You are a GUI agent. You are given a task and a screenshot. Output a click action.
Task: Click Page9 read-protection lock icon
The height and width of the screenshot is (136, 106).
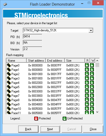tap(87, 104)
